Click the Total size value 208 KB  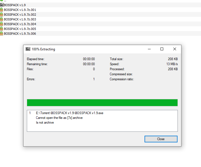[173, 59]
